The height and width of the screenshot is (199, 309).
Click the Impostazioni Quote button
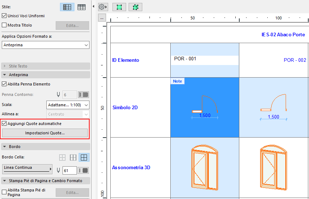(45, 133)
